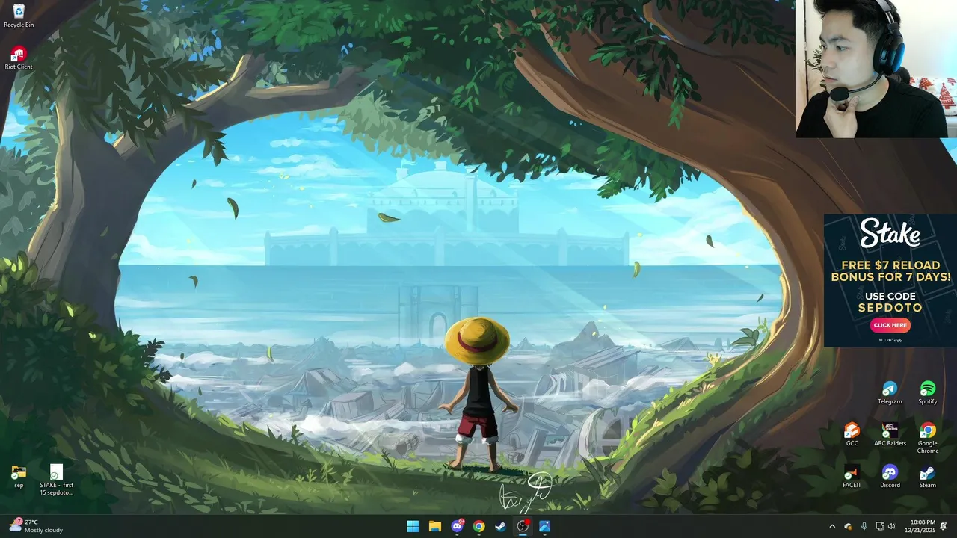Click the SEPDOTO code text in ad
Image resolution: width=957 pixels, height=538 pixels.
(890, 307)
